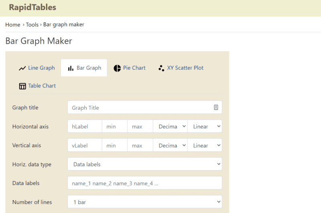The height and width of the screenshot is (213, 321).
Task: Switch to the XY Scatter Plot tab
Action: pos(185,68)
